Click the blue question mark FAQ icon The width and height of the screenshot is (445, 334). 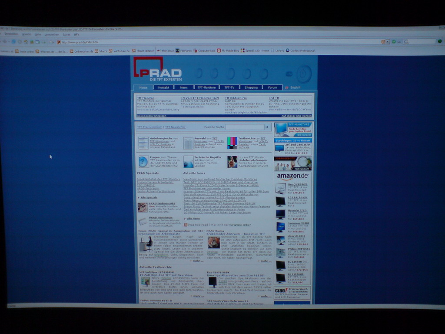pyautogui.click(x=143, y=162)
